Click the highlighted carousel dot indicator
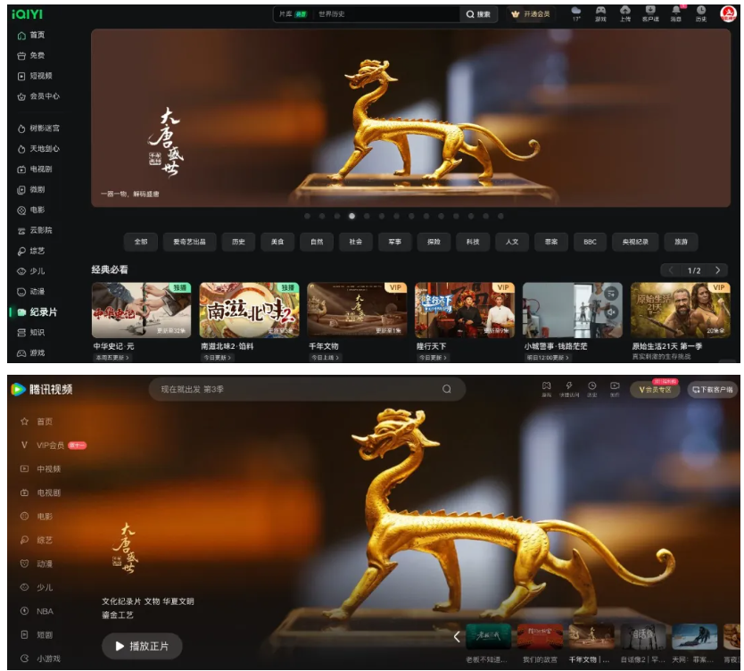This screenshot has width=744, height=671. [351, 216]
